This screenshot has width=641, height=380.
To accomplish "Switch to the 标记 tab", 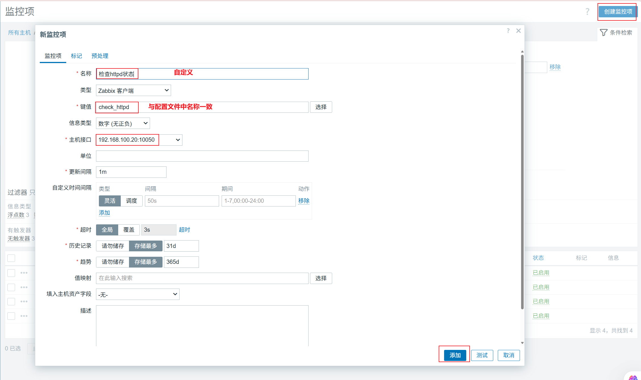I will point(76,56).
